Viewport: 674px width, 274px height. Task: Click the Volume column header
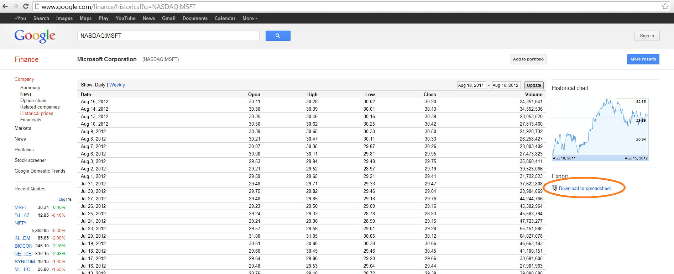(534, 94)
